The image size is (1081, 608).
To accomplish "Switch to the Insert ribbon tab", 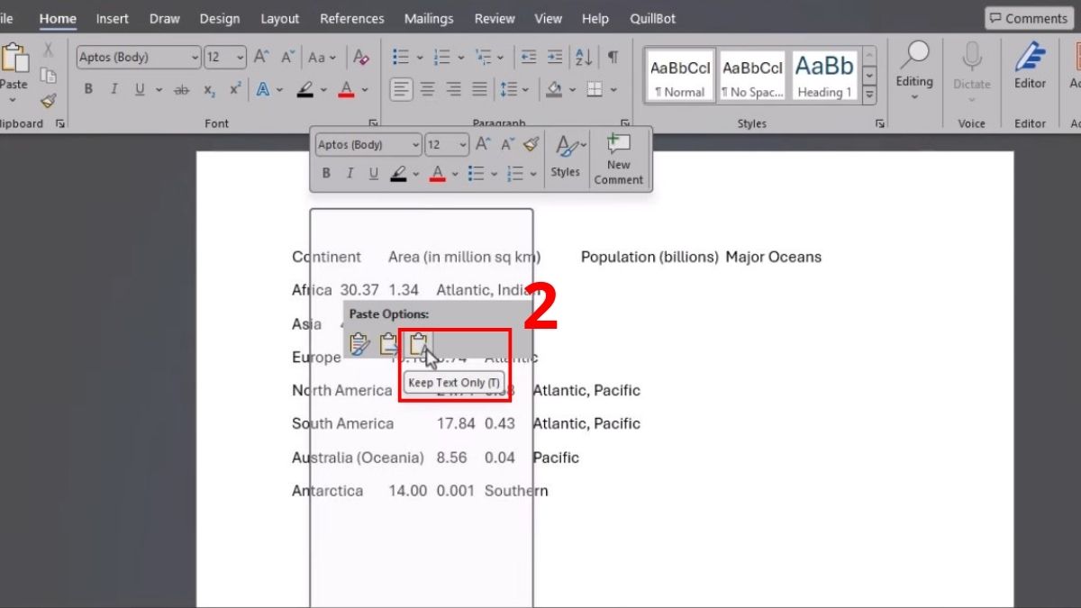I will pyautogui.click(x=112, y=18).
